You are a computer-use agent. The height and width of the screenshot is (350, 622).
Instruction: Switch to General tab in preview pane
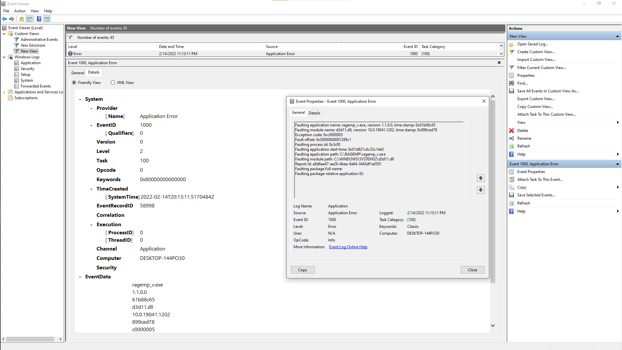click(78, 73)
